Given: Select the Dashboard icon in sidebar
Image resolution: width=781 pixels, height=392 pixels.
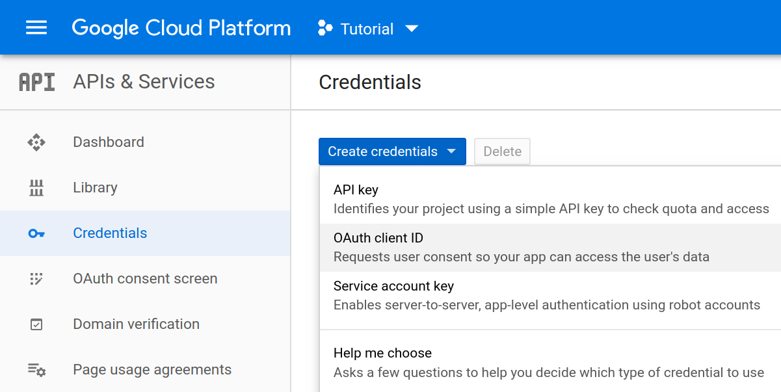Looking at the screenshot, I should click(x=36, y=142).
